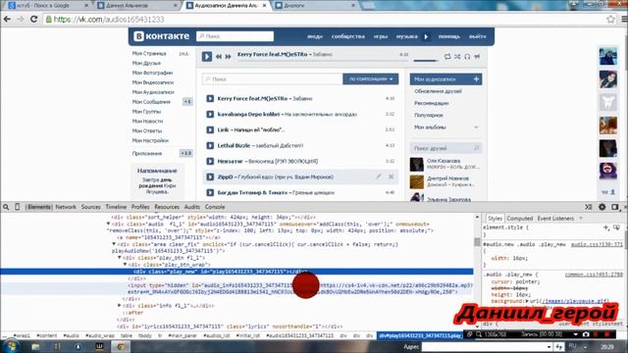This screenshot has height=353, width=628.
Task: Switch to Computed styles tab
Action: [519, 219]
